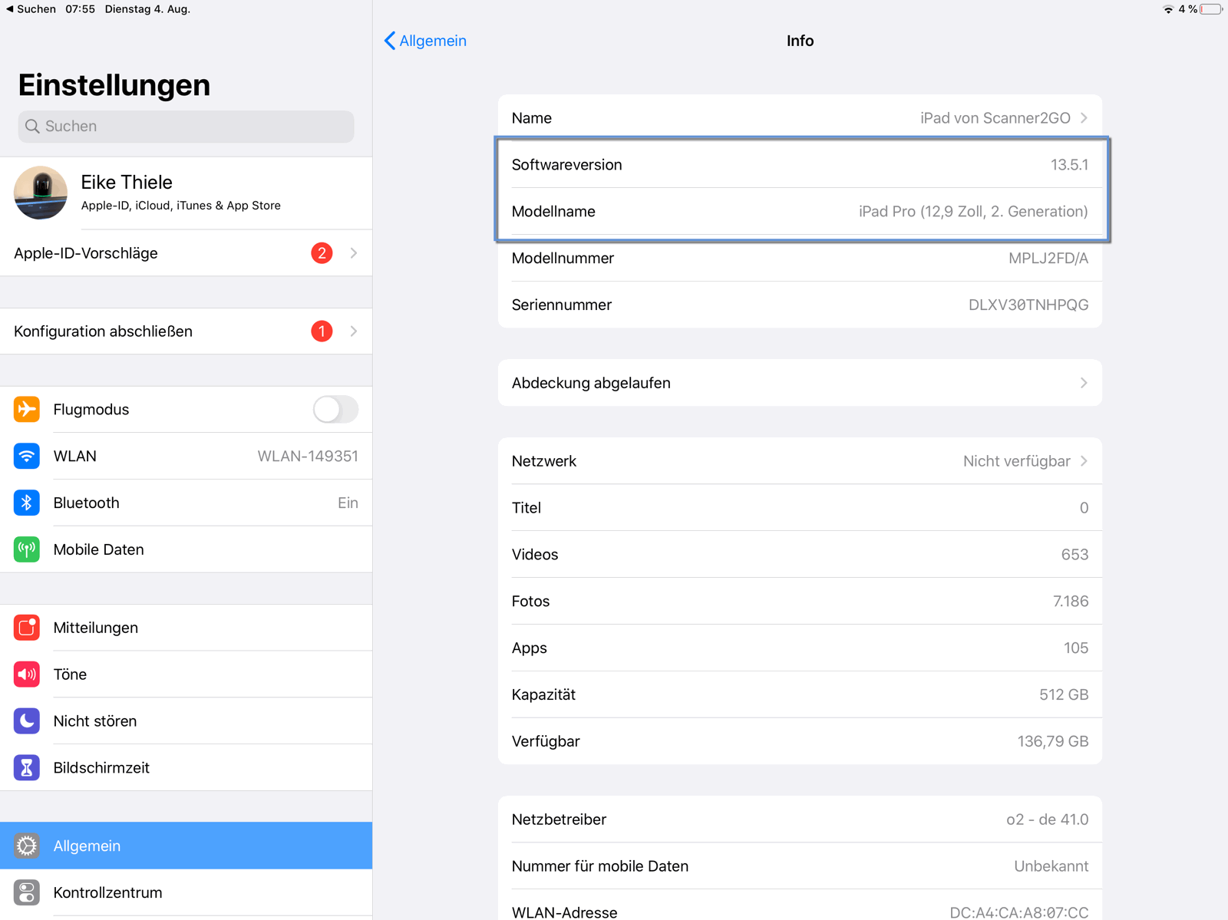This screenshot has height=920, width=1228.
Task: Tap the wifi indicator in status bar
Action: coord(1168,9)
